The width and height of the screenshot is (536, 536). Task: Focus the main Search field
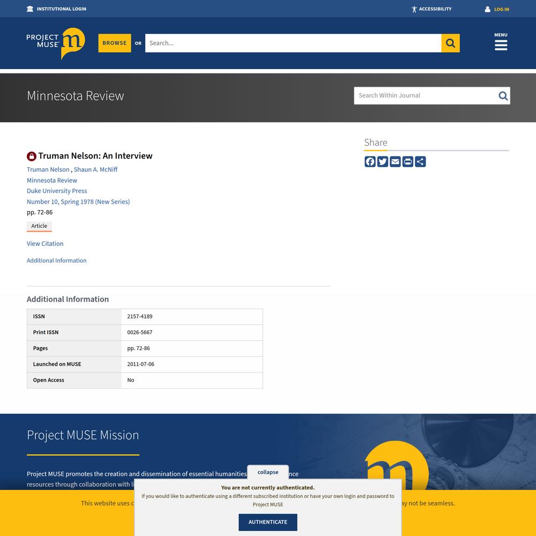click(293, 43)
